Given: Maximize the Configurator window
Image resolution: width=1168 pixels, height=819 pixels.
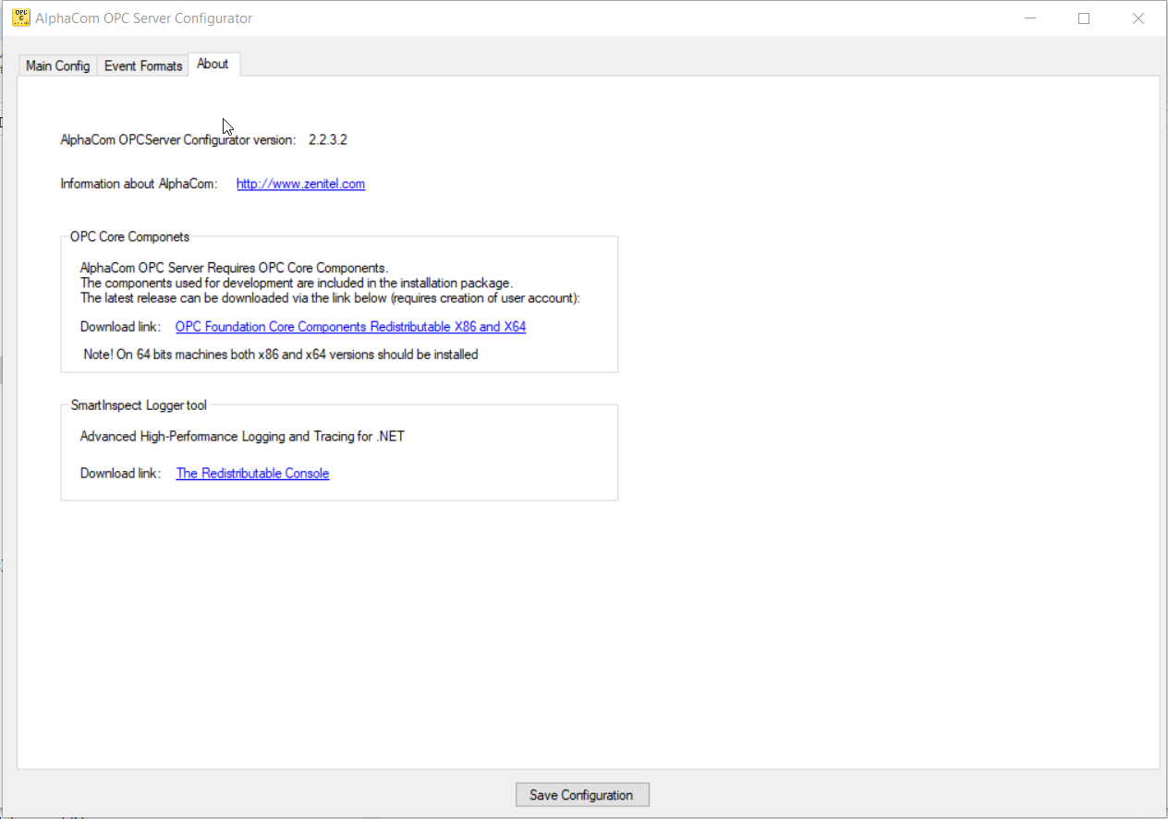Looking at the screenshot, I should tap(1084, 18).
